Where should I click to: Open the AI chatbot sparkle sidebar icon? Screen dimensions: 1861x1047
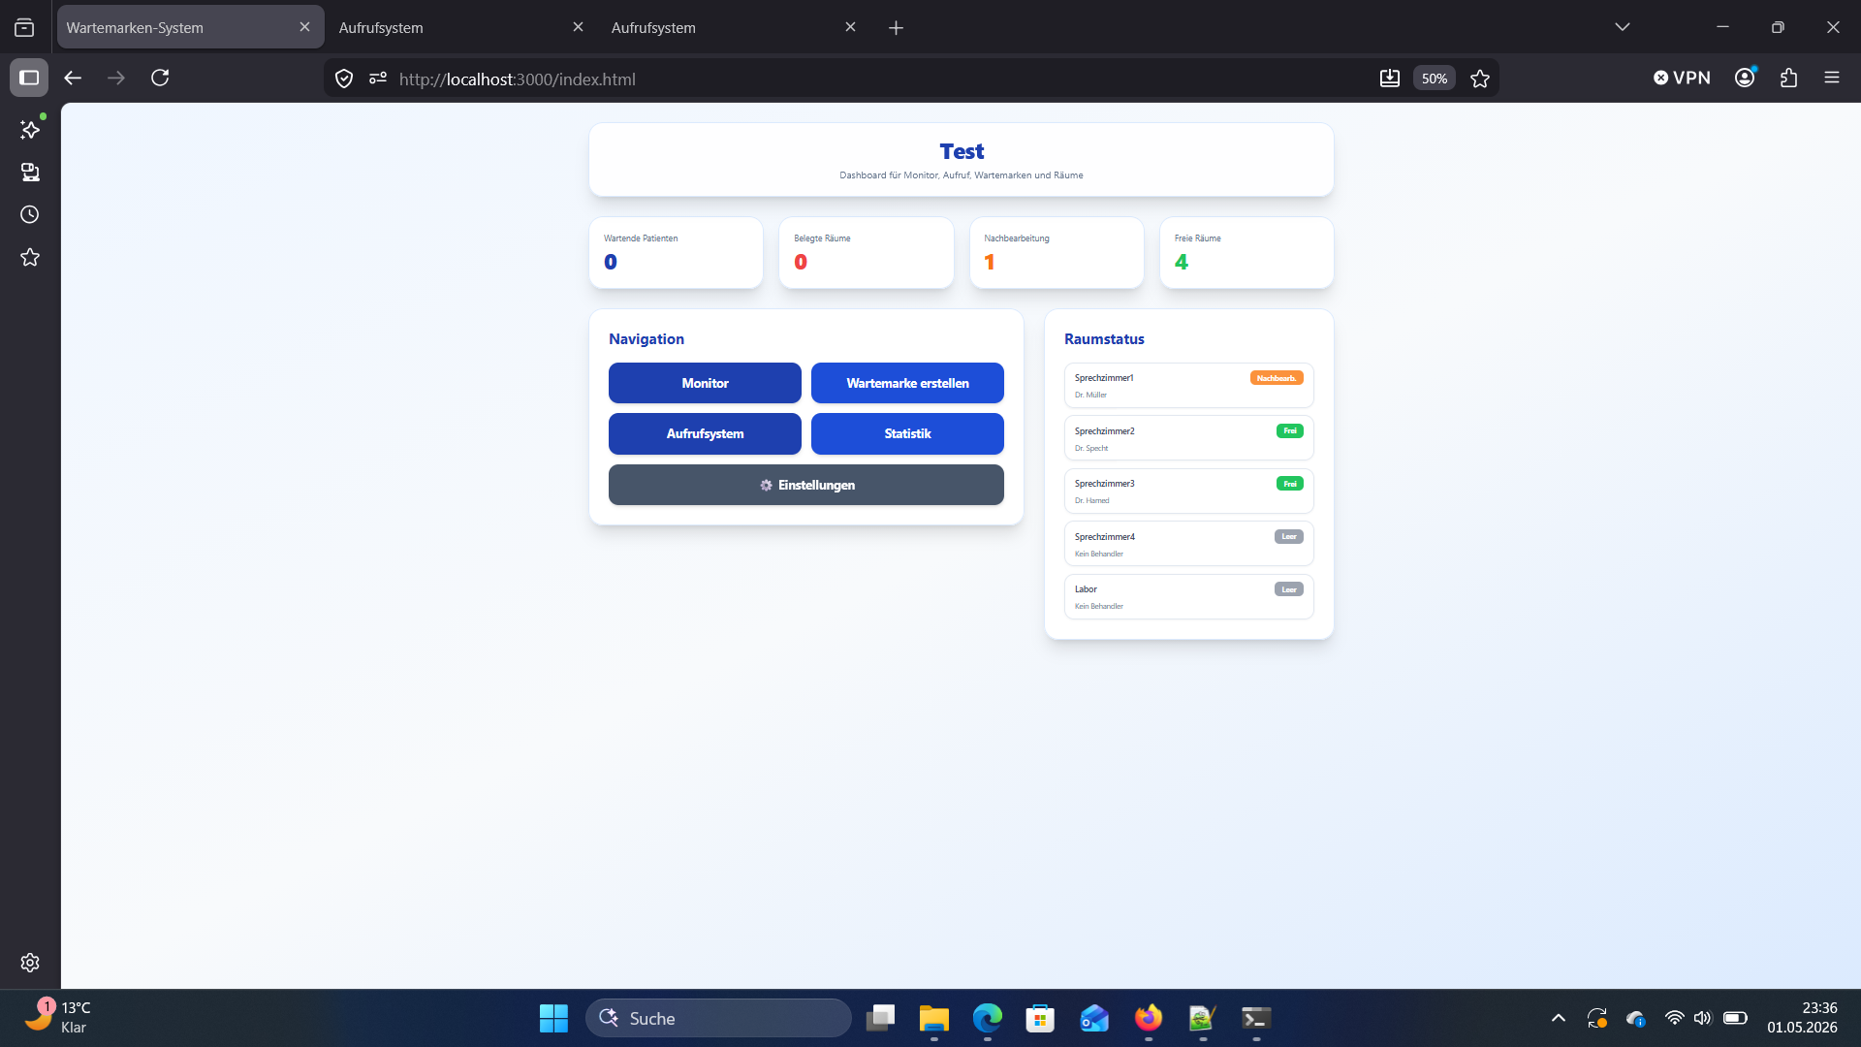coord(30,129)
